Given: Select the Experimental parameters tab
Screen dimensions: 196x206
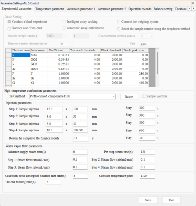Looking at the screenshot, I should click(17, 8).
